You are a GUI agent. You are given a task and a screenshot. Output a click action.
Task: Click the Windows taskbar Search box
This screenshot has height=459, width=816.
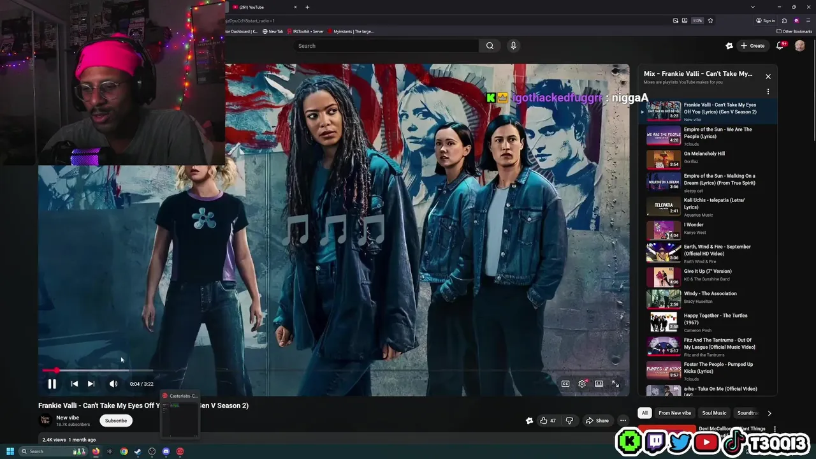click(53, 451)
